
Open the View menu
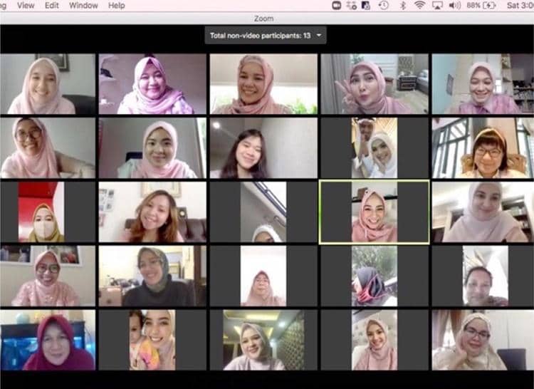26,5
